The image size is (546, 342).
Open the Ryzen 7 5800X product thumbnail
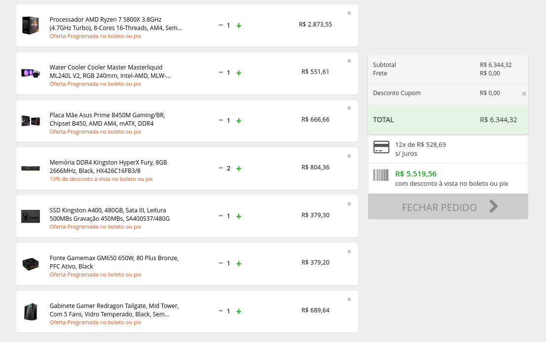coord(31,26)
